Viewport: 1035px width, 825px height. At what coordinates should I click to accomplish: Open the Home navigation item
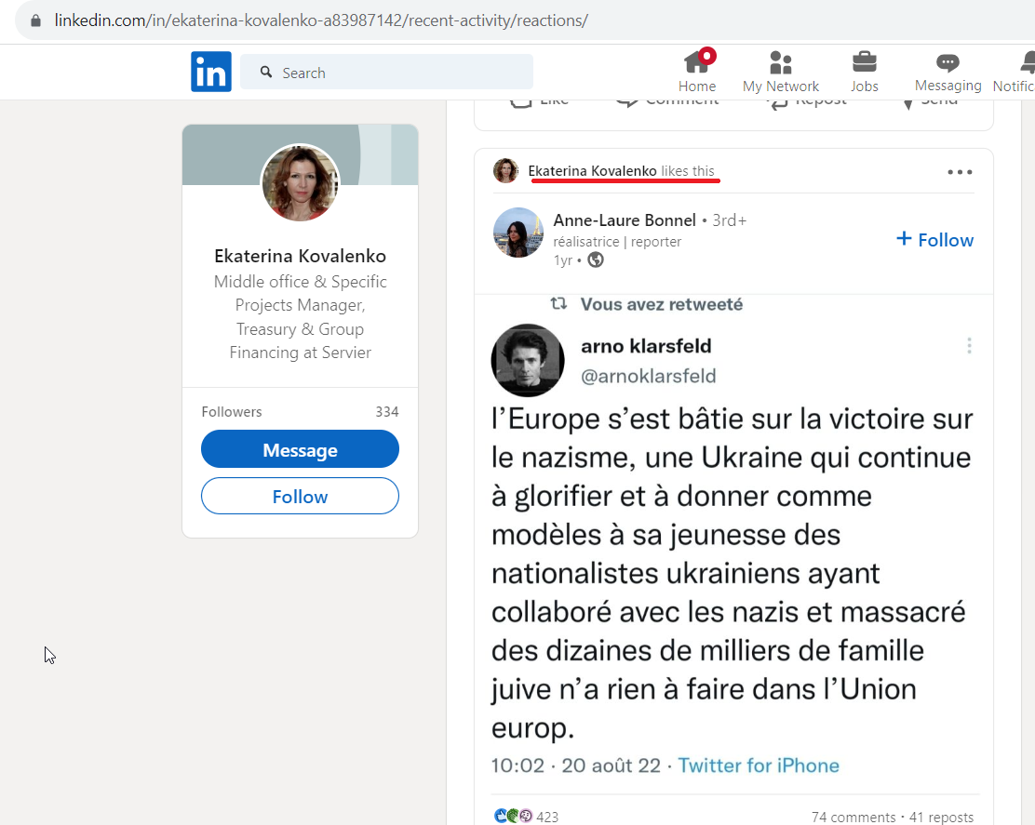point(697,72)
